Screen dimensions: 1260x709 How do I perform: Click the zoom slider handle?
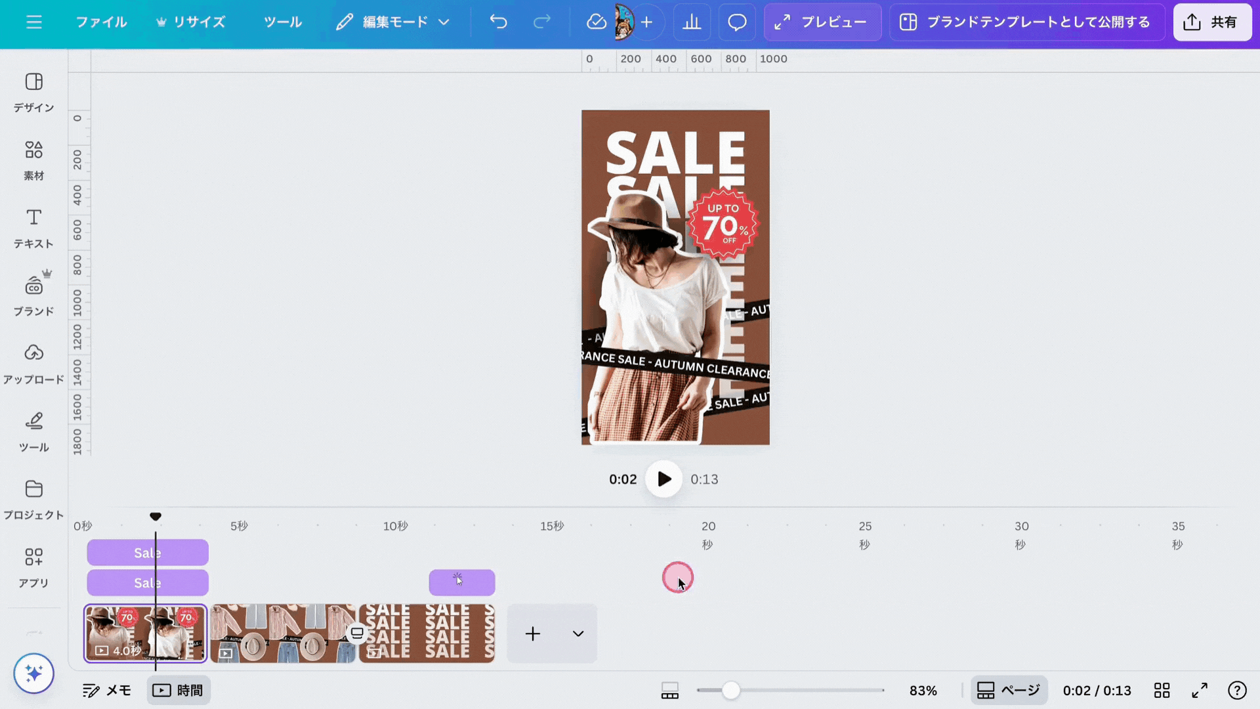pos(730,690)
